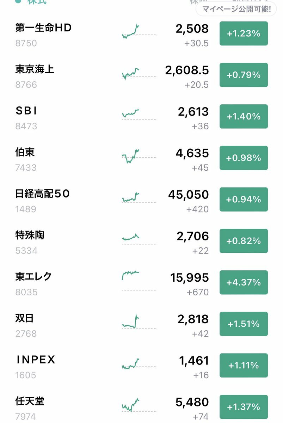This screenshot has height=423, width=283.
Task: Open the 伯東 mini price chart
Action: (139, 156)
